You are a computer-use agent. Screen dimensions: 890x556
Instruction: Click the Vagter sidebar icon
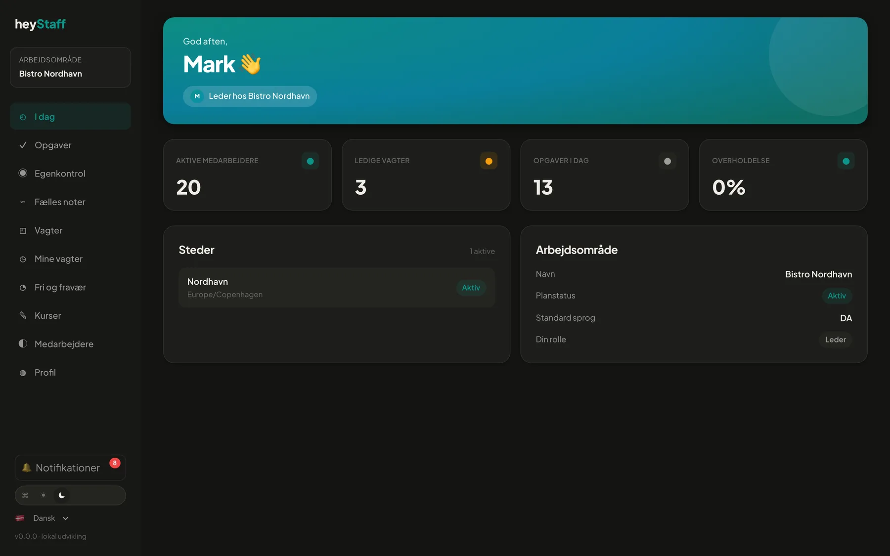[x=23, y=231]
